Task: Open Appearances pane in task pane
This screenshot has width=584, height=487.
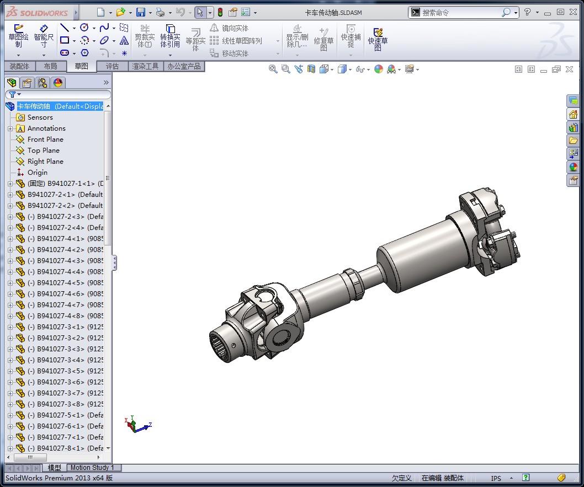Action: [x=573, y=167]
